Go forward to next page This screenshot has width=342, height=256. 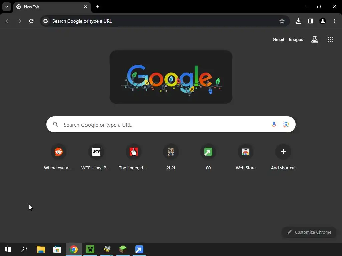19,21
